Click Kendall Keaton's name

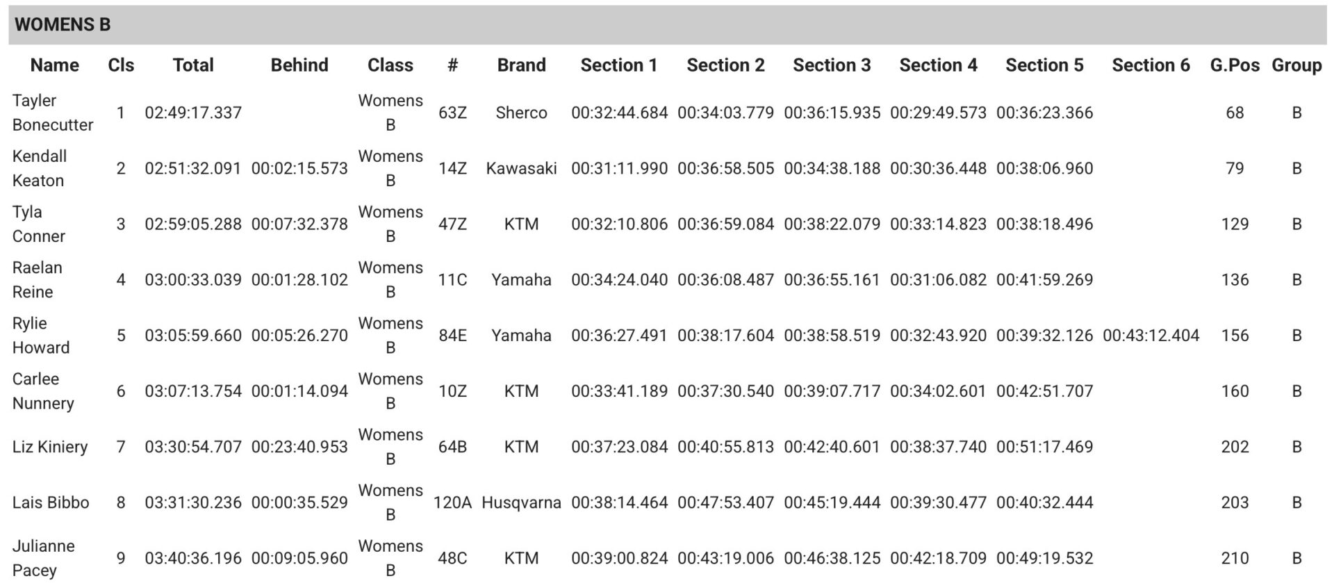tap(40, 168)
